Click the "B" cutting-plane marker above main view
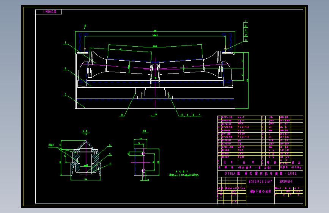Image resolution: width=329 pixels, height=213 pixels. coord(85,27)
